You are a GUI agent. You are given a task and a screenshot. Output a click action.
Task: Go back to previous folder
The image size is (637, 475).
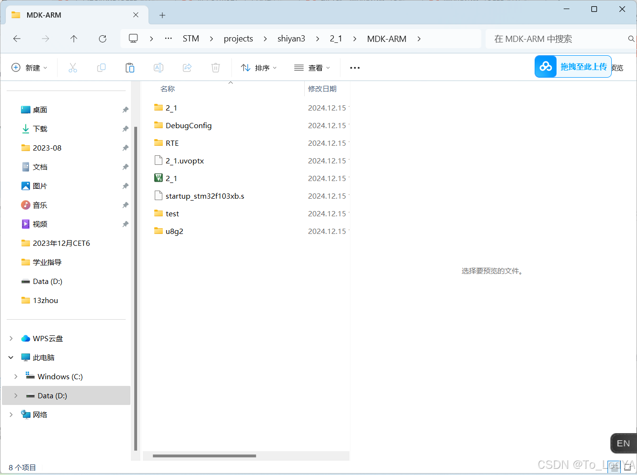pyautogui.click(x=17, y=39)
